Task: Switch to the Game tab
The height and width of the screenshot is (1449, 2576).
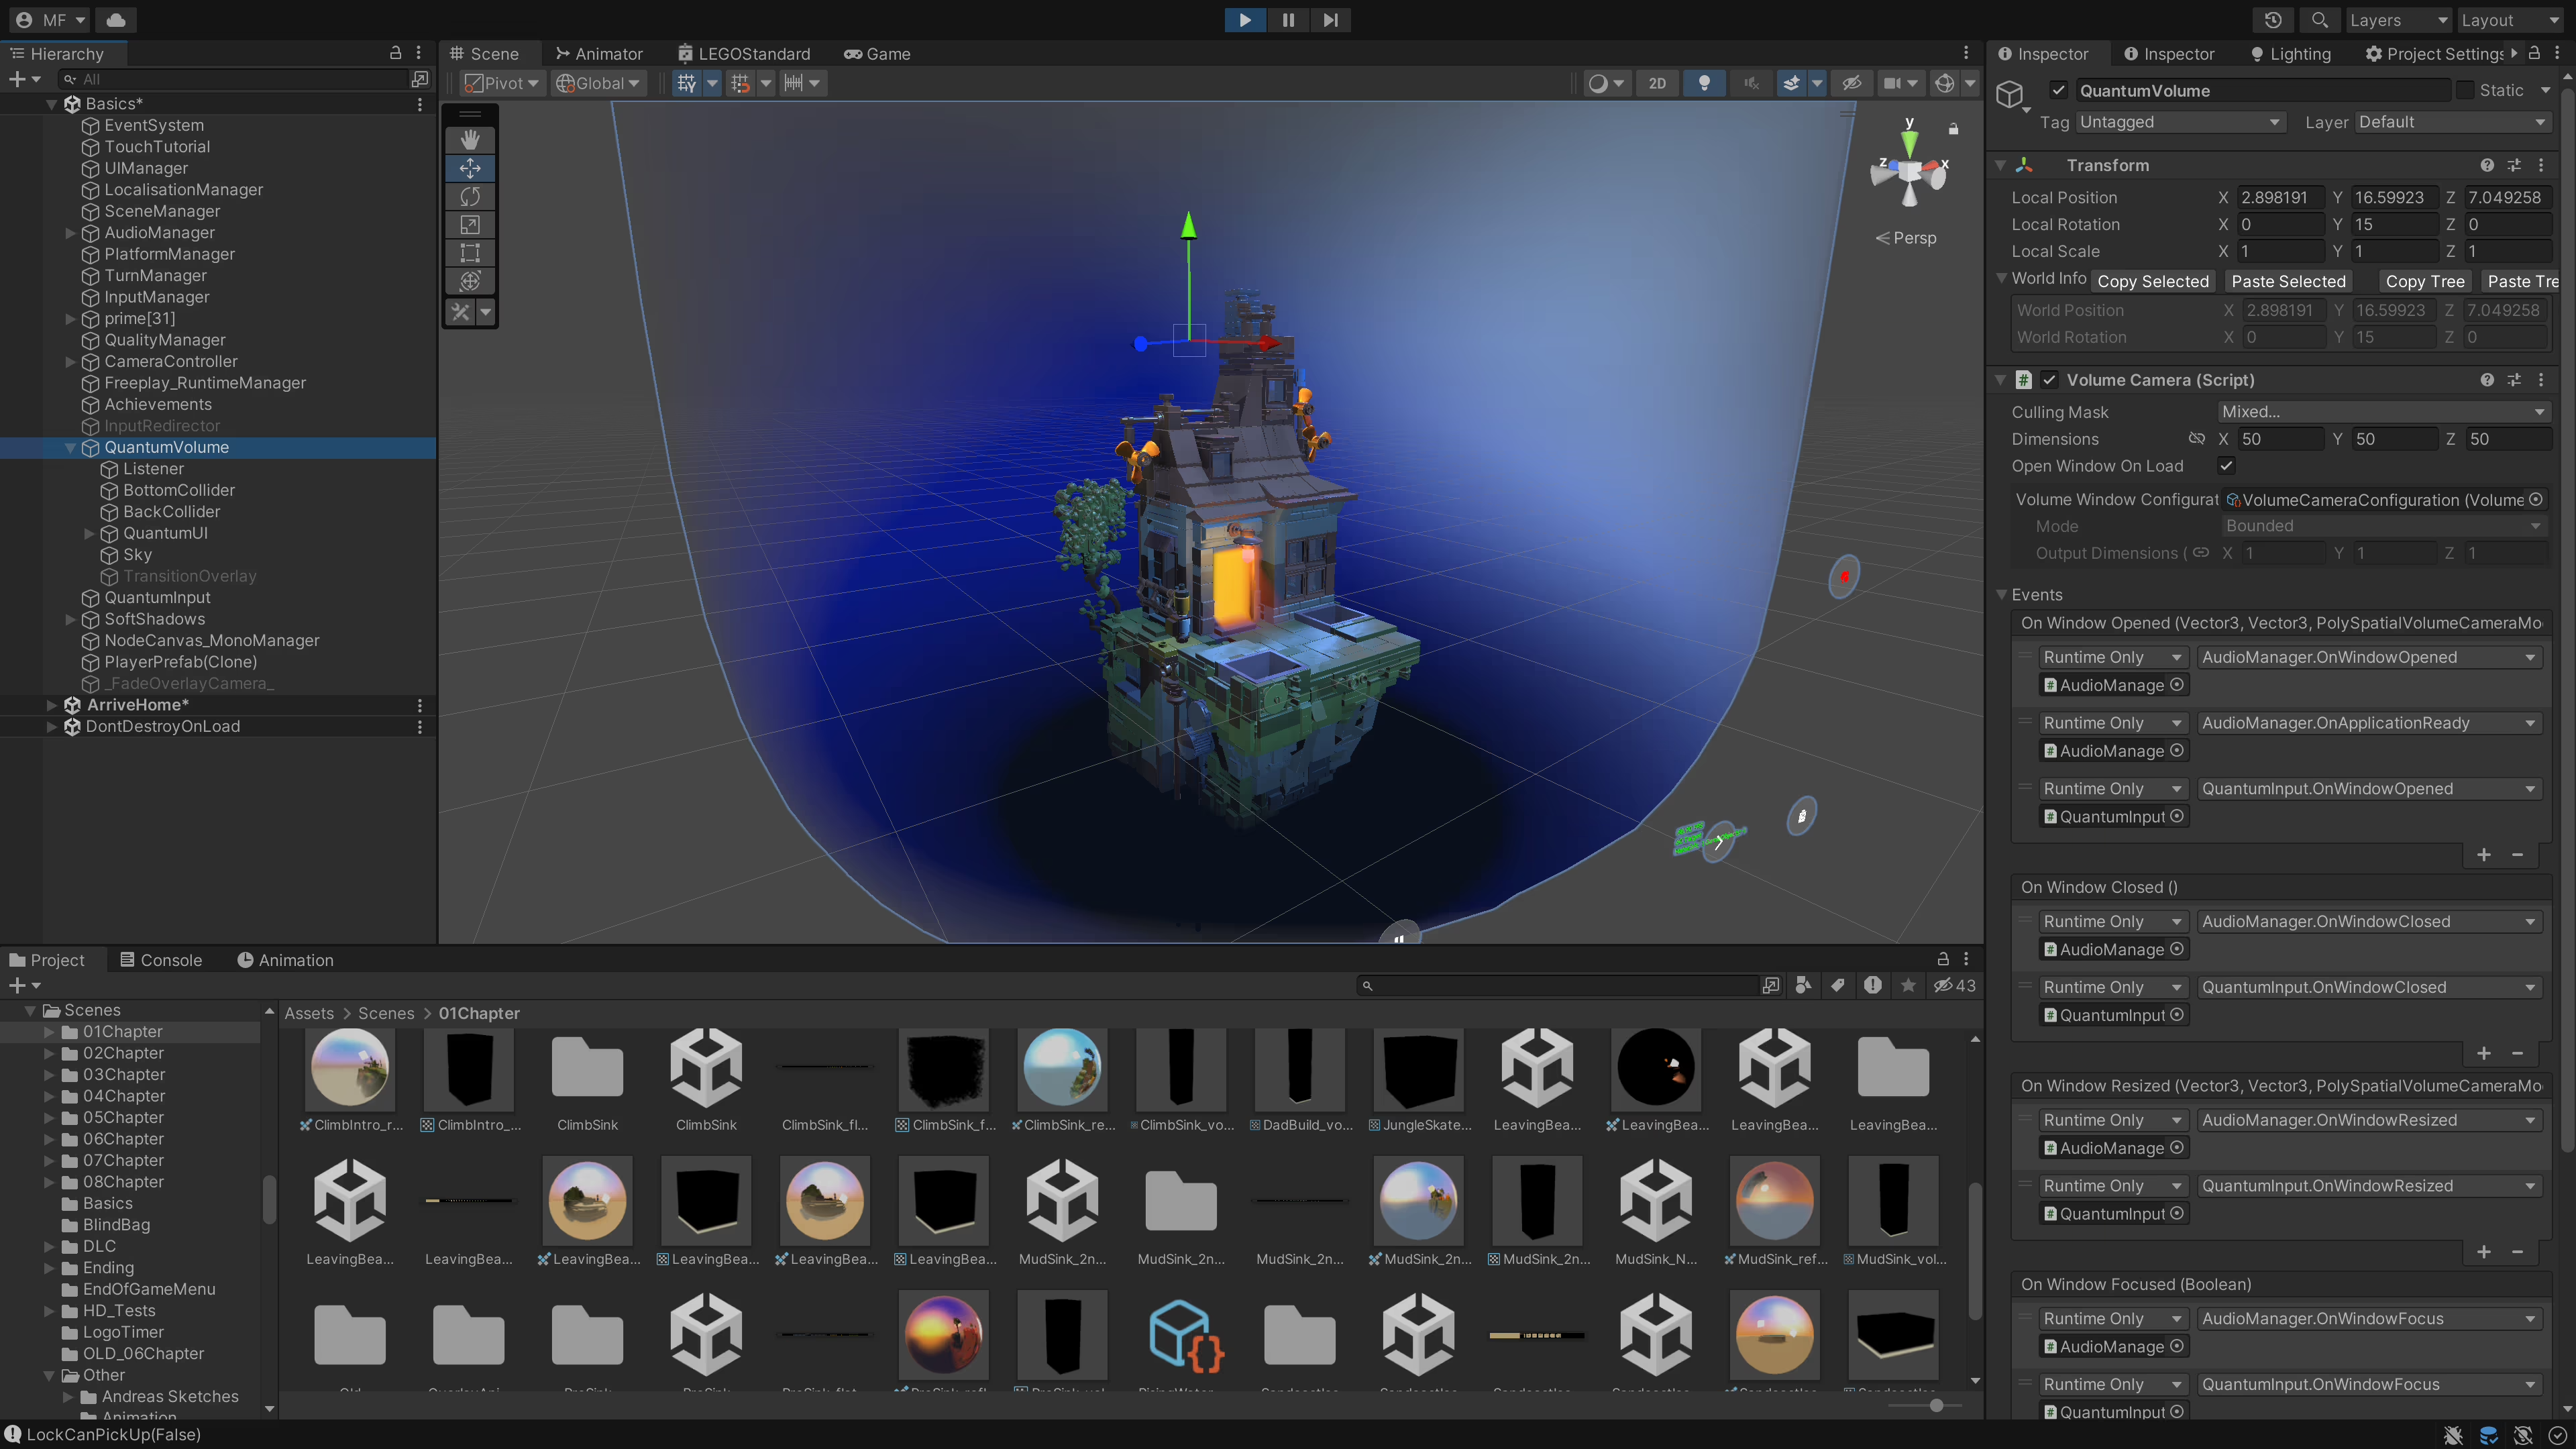Action: [x=877, y=54]
